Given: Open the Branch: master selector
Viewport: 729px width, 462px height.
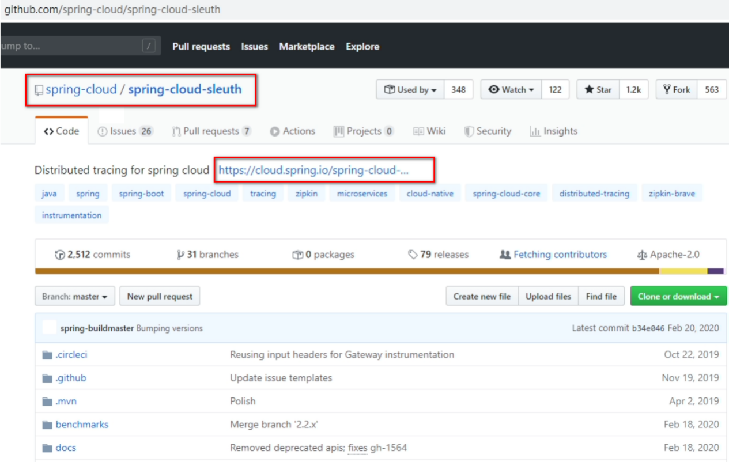Looking at the screenshot, I should (75, 297).
